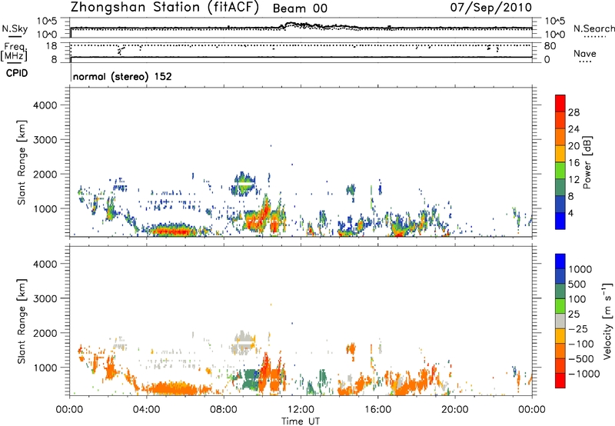
Task: Click the '1000' range tick of the velocity panel
Action: point(45,368)
